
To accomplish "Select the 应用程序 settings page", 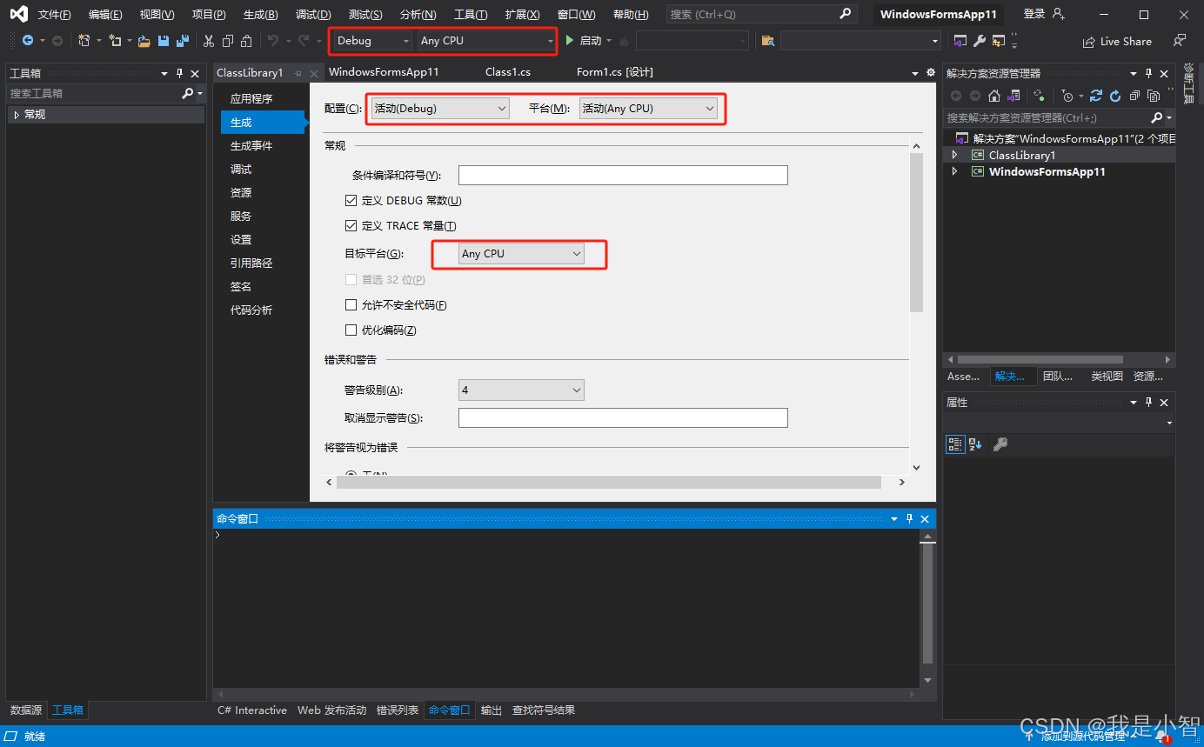I will tap(251, 99).
